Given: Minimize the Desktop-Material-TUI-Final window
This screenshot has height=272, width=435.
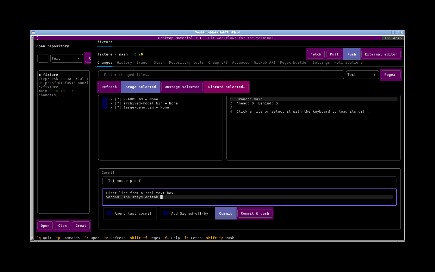Looking at the screenshot, I should tap(393, 33).
